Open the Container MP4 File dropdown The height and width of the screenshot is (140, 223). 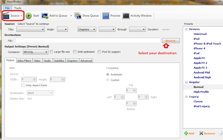tap(36, 52)
